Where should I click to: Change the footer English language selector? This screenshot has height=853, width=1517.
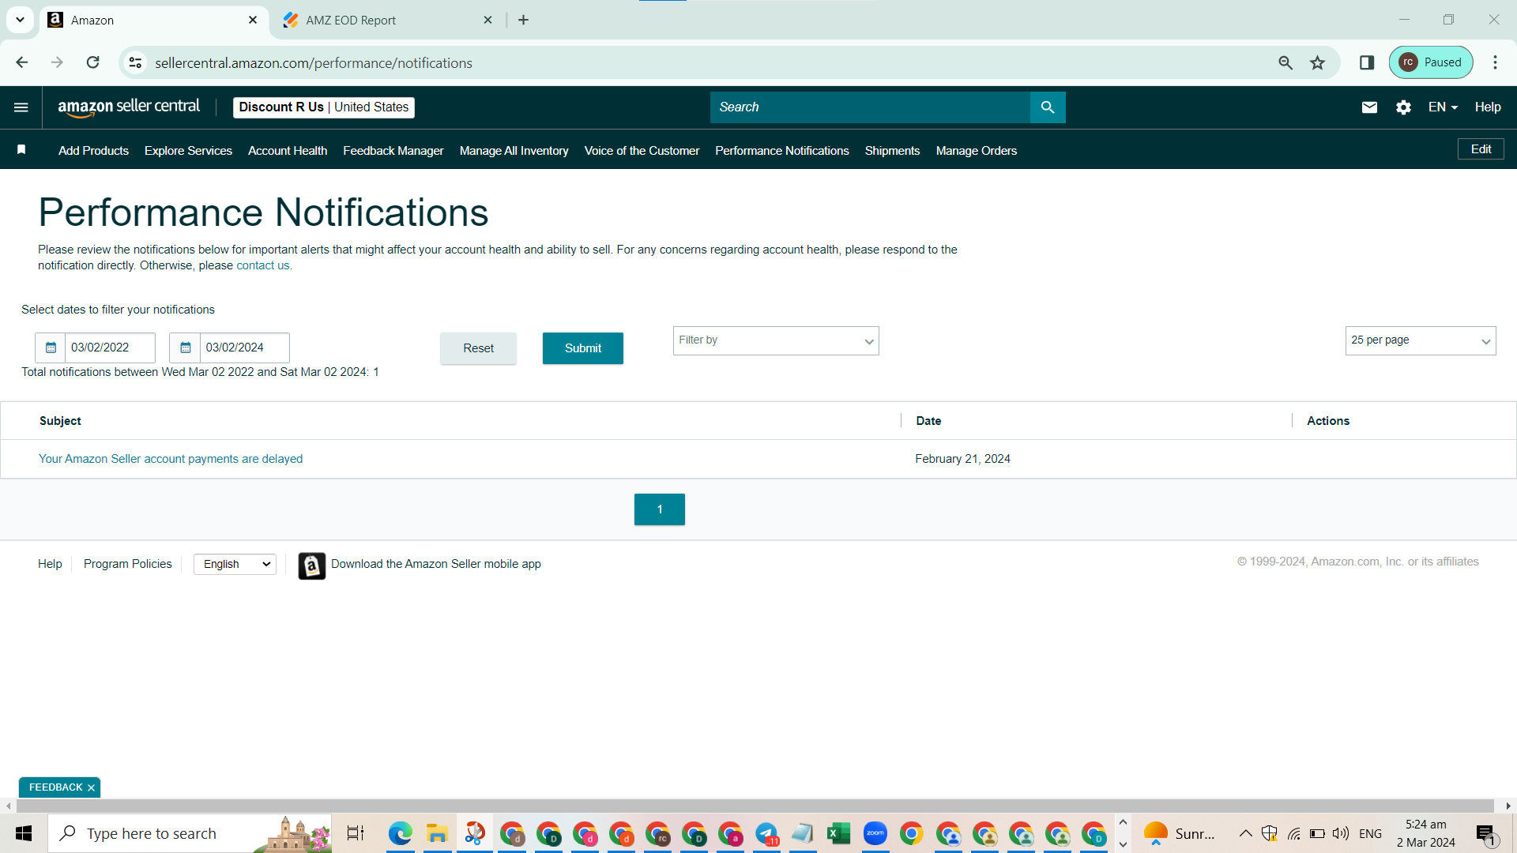click(x=235, y=564)
